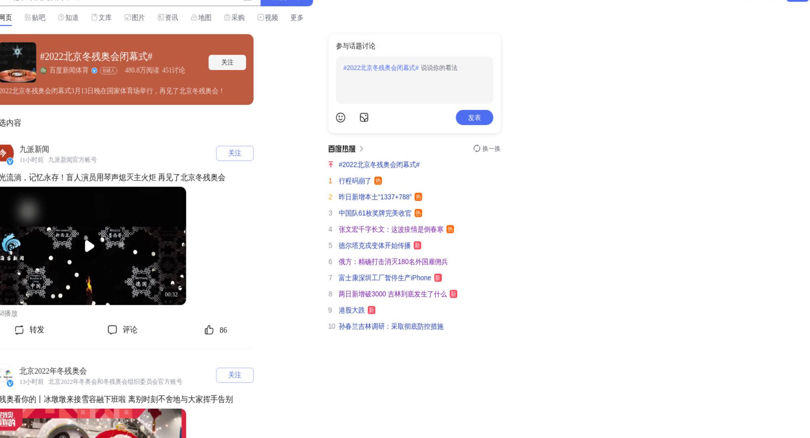Open 百度新闻体育 creator profile
Image resolution: width=810 pixels, height=438 pixels.
[69, 70]
